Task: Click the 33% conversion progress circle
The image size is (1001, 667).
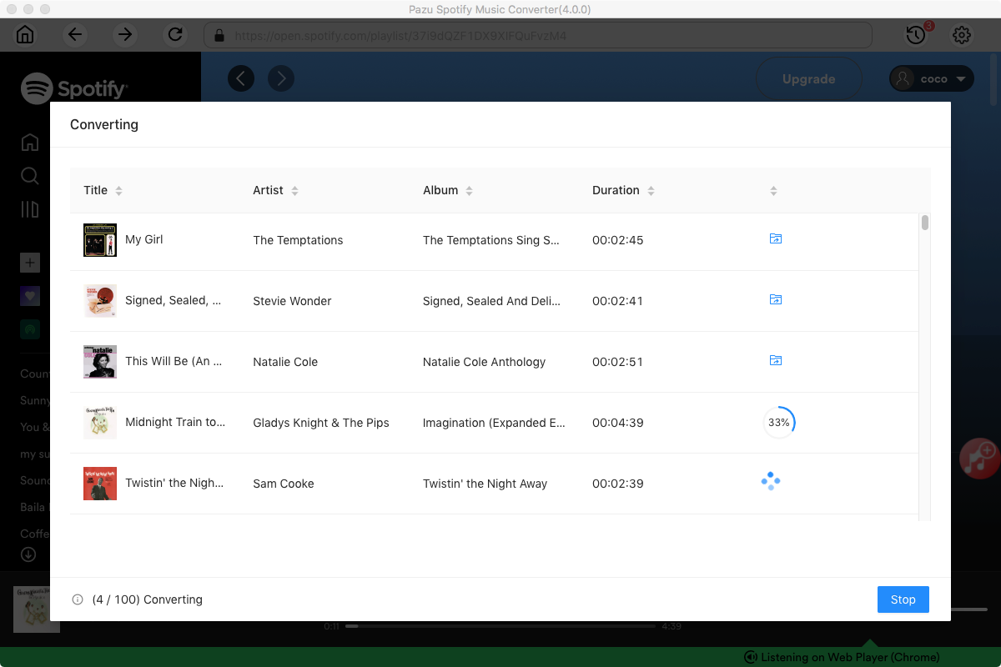Action: click(x=779, y=422)
